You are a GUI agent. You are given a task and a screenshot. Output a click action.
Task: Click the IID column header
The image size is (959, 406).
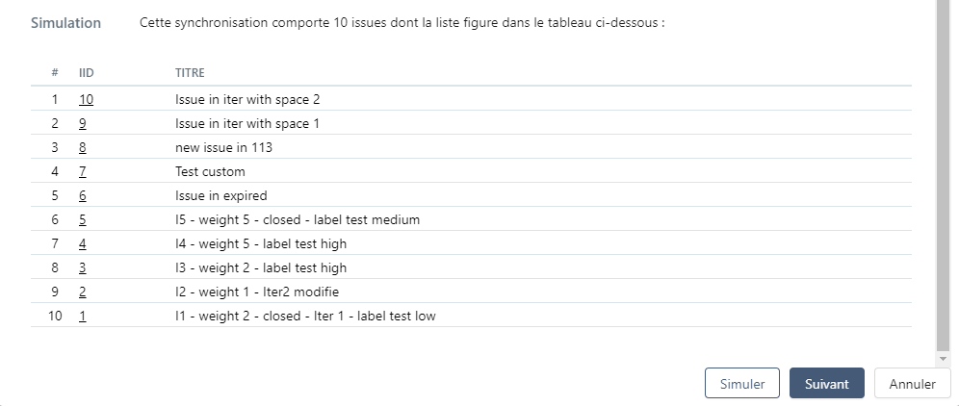(x=85, y=72)
